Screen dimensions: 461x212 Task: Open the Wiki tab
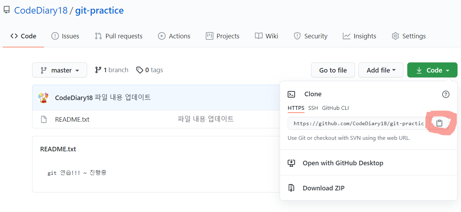(266, 36)
